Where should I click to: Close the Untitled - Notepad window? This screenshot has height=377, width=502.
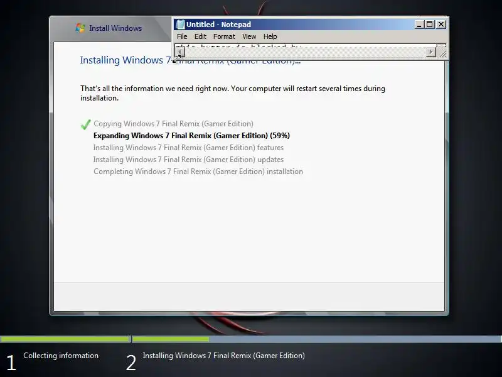[x=441, y=25]
